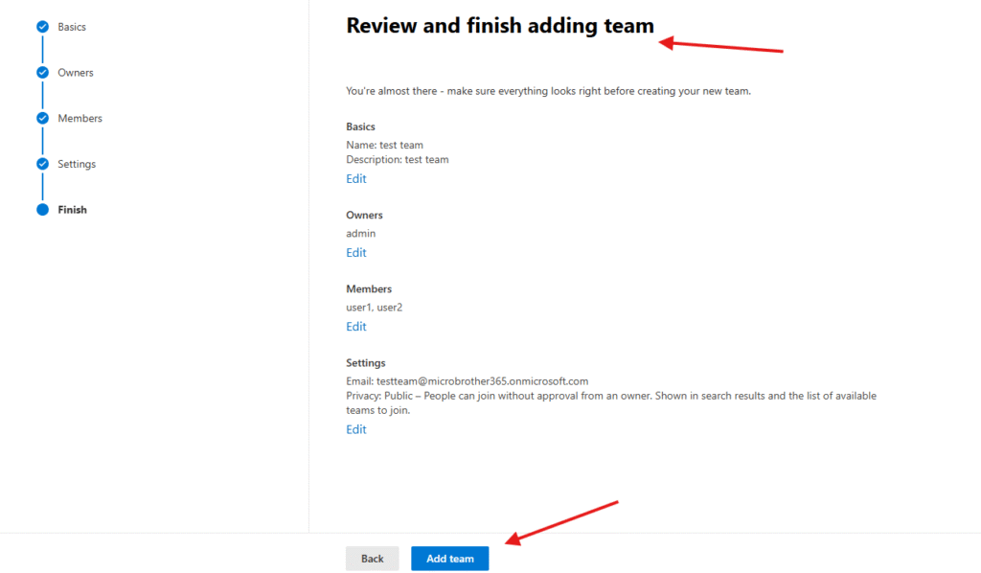The image size is (981, 573).
Task: Click the Members step checkmark icon
Action: [42, 119]
